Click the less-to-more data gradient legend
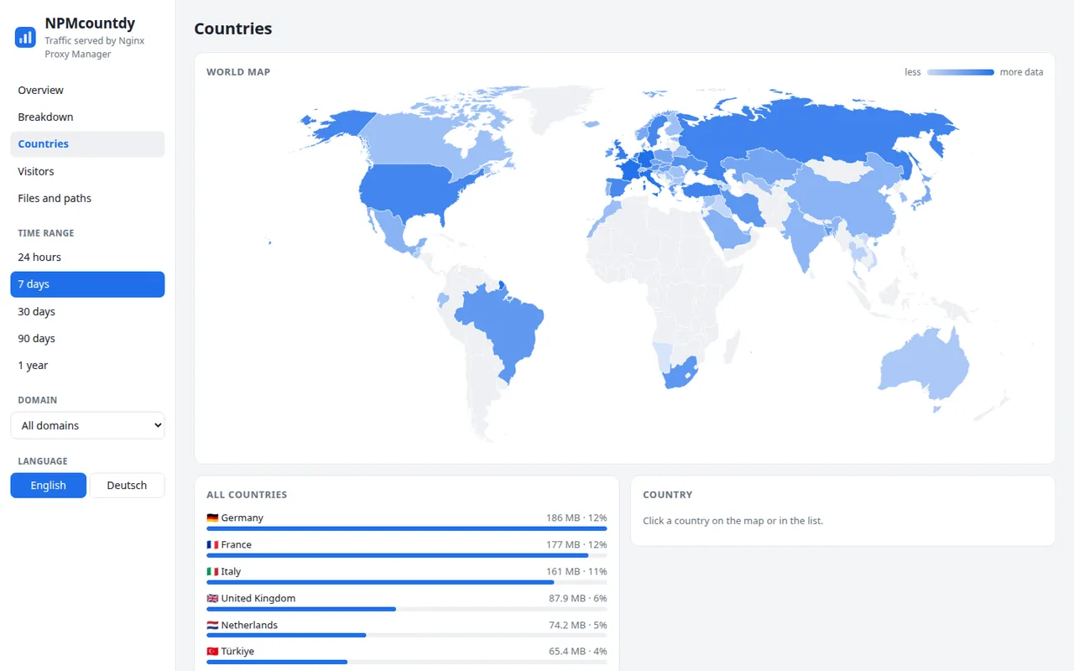 961,72
